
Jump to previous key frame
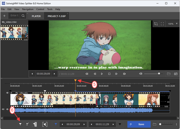87,74
